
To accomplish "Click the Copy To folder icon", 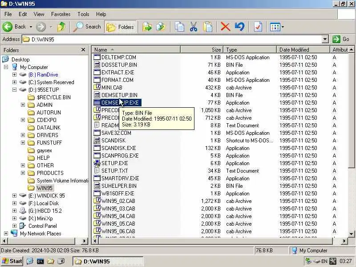I will tap(161, 27).
